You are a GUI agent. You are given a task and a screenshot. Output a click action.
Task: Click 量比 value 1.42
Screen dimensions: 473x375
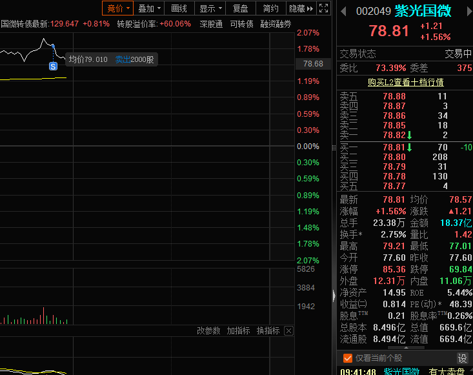tap(463, 234)
